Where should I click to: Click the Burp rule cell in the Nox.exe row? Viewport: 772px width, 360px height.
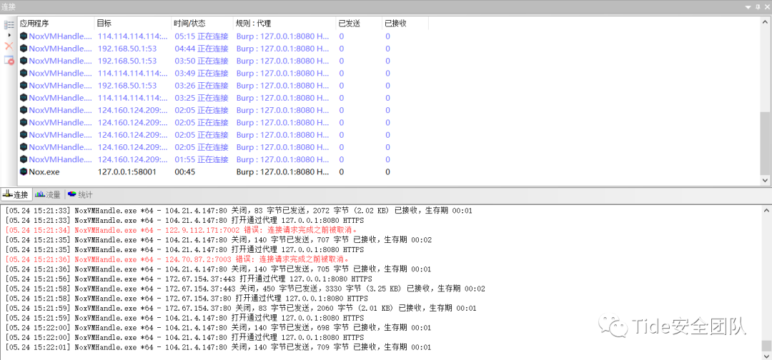(x=282, y=171)
